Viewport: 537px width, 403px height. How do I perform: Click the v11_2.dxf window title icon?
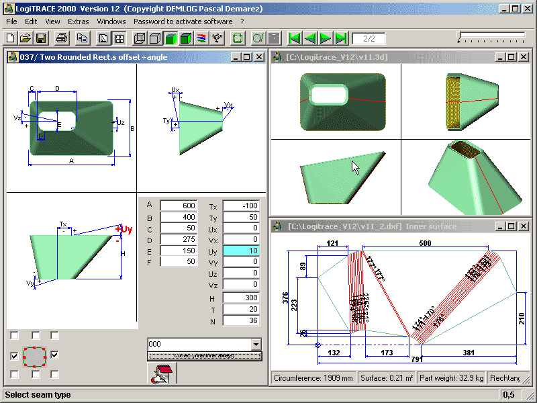[x=277, y=226]
